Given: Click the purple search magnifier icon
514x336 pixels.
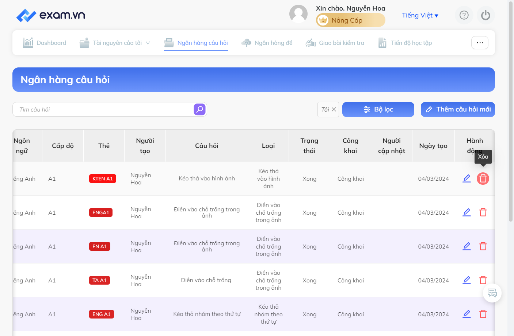Looking at the screenshot, I should tap(199, 109).
